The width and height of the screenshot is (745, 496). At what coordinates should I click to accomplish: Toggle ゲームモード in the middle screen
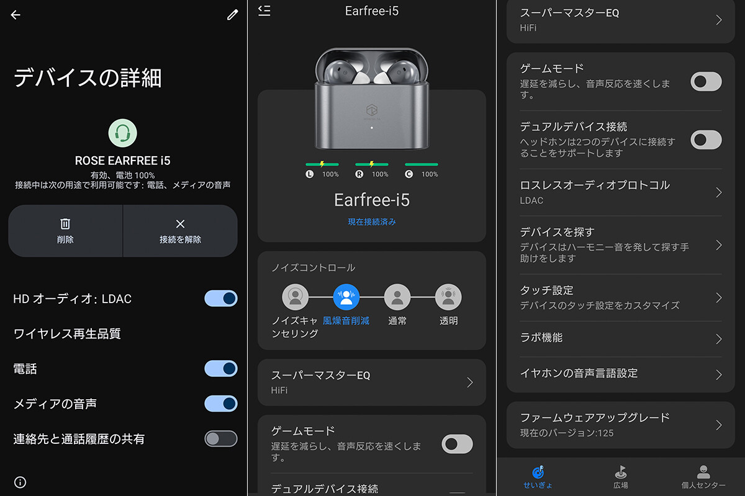click(x=457, y=443)
